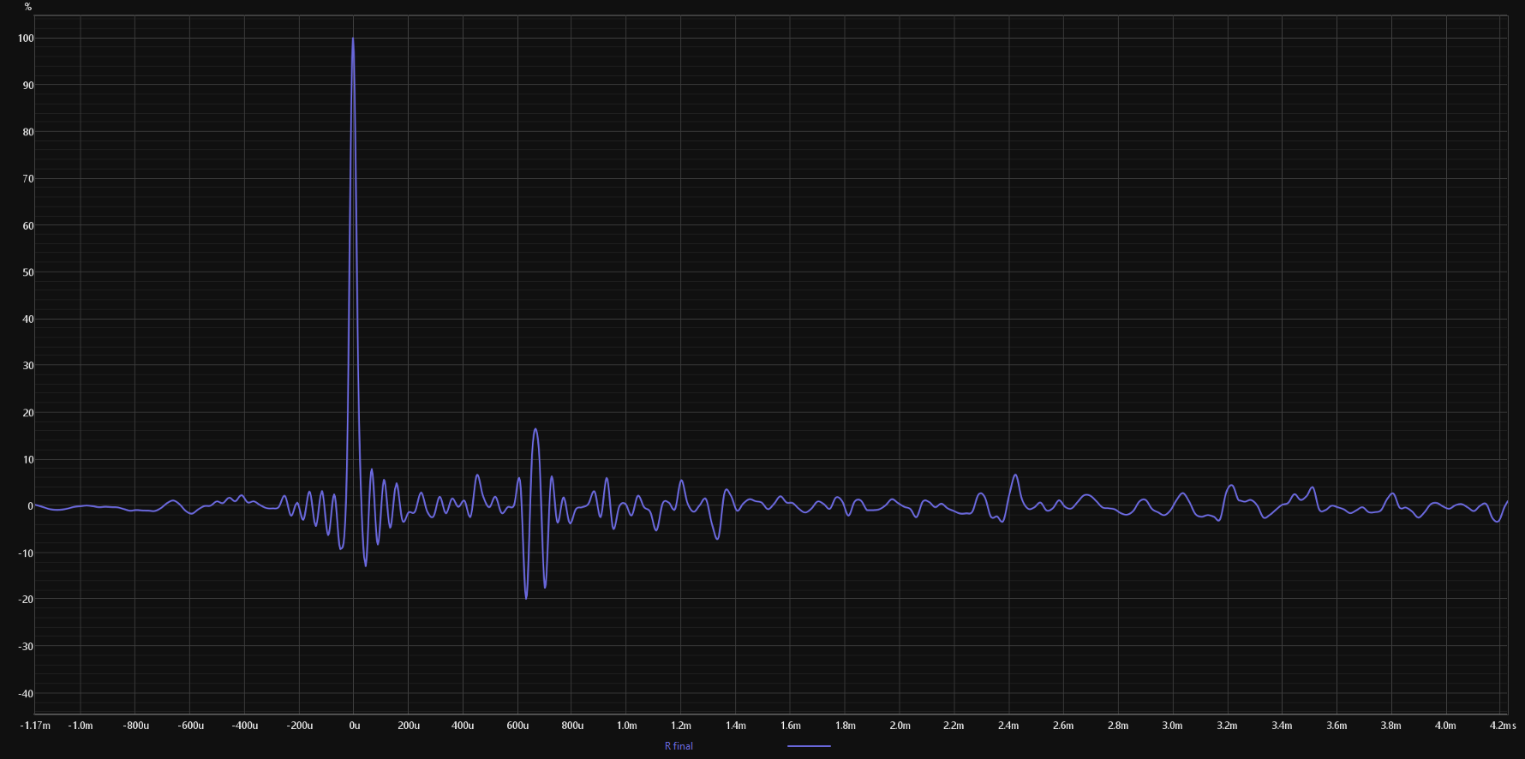Click the 90 value on the y-axis
Screen dimensions: 1525x759
[x=28, y=86]
